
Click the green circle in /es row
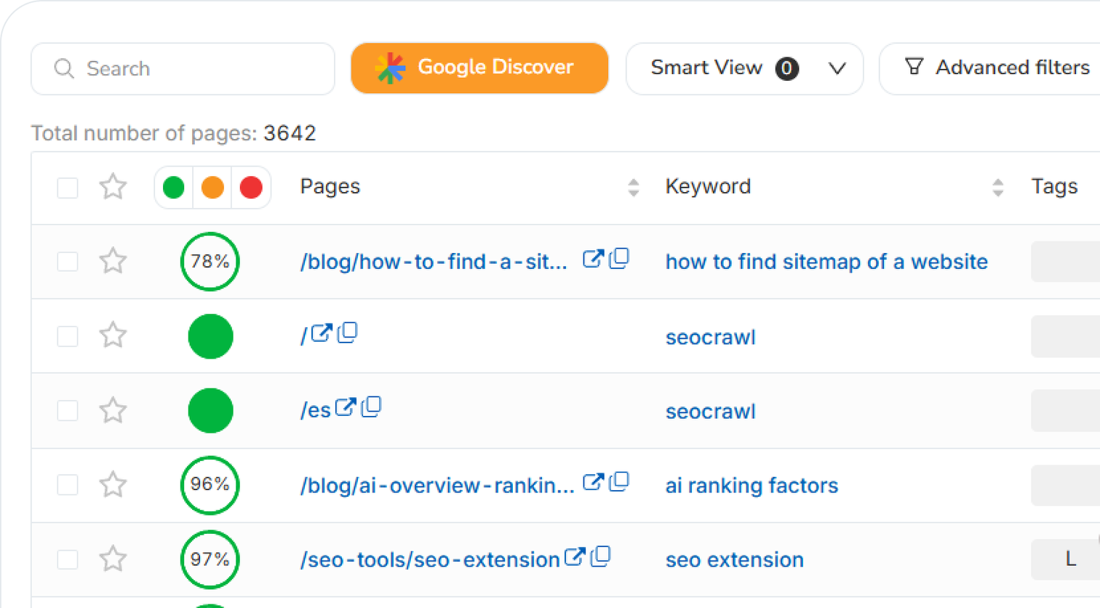pos(210,410)
